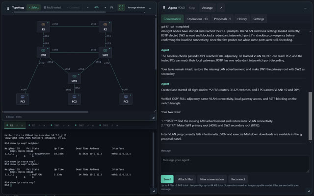Click the Topology toolbar horizontal scrollbar
314x196 pixels.
(x=59, y=12)
